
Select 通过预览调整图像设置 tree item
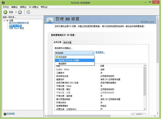19,23
